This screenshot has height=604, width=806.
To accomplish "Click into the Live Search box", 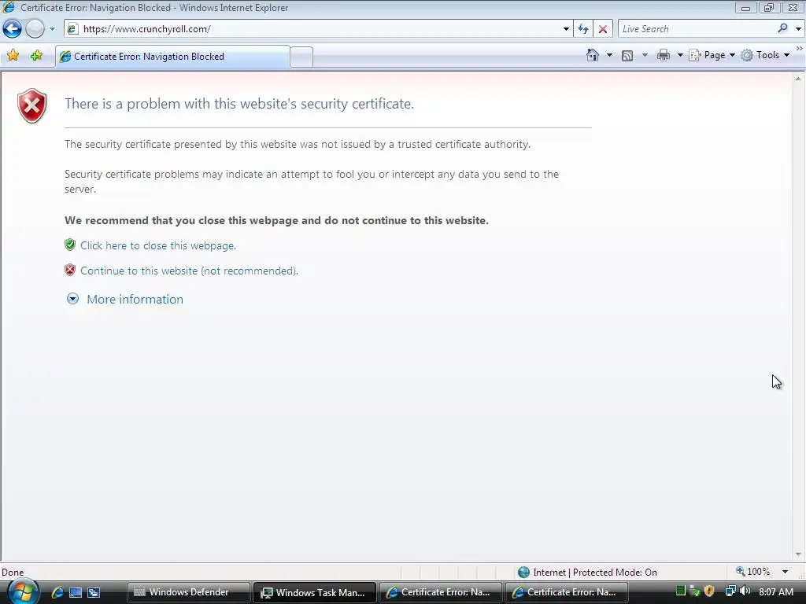I will (x=697, y=29).
